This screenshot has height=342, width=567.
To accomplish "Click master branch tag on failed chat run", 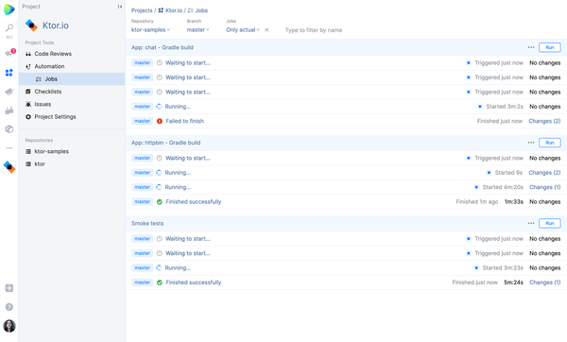I will [x=142, y=121].
